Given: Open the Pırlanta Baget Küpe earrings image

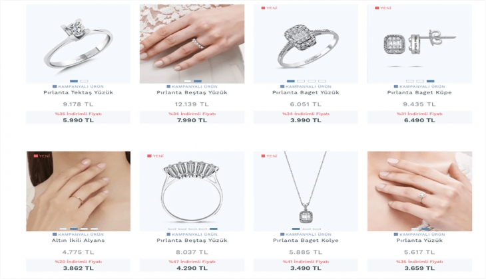Looking at the screenshot, I should click(419, 44).
